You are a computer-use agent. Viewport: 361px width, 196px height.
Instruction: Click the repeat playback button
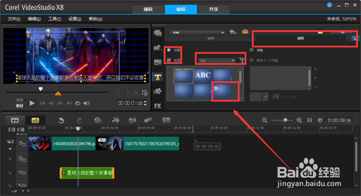coord(78,103)
